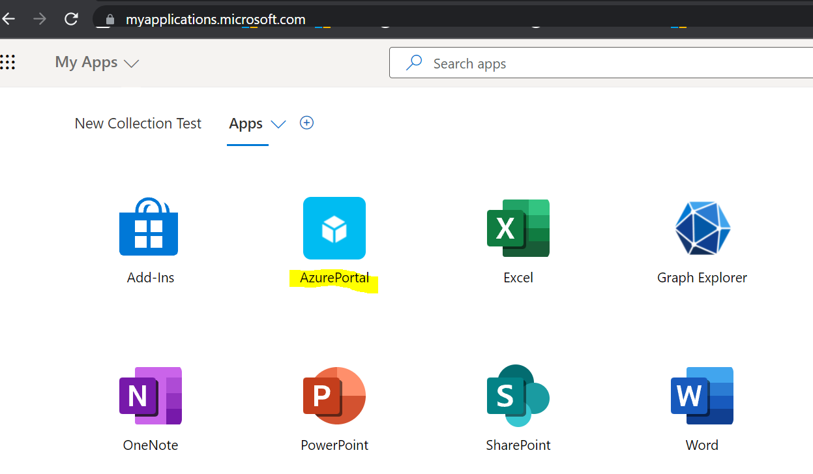
Task: Open the Excel app icon
Action: [518, 228]
